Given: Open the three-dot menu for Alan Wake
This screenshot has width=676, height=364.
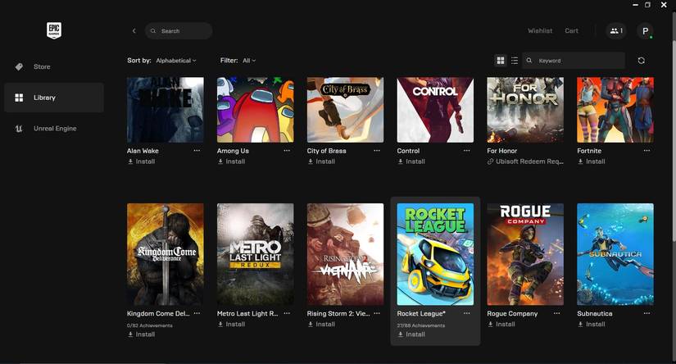Looking at the screenshot, I should (197, 151).
